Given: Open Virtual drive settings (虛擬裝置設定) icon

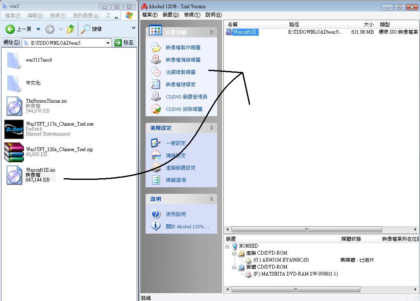Looking at the screenshot, I should pos(155,168).
